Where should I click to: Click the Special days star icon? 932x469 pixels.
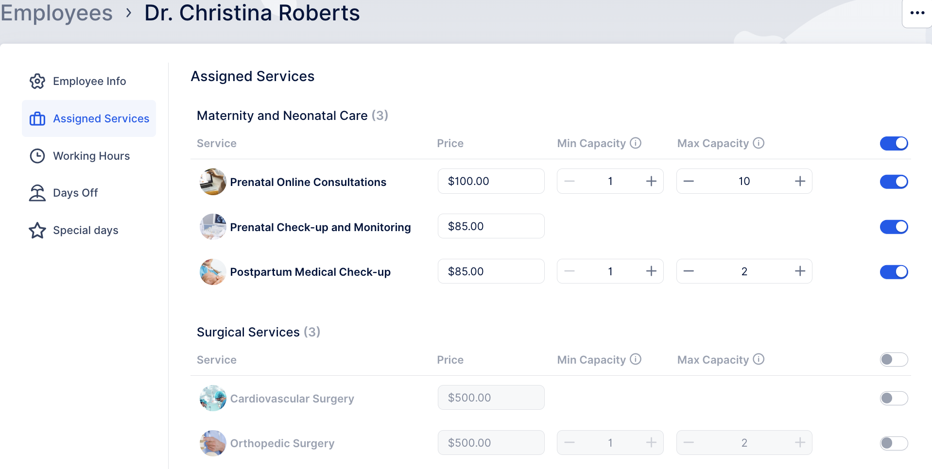37,231
